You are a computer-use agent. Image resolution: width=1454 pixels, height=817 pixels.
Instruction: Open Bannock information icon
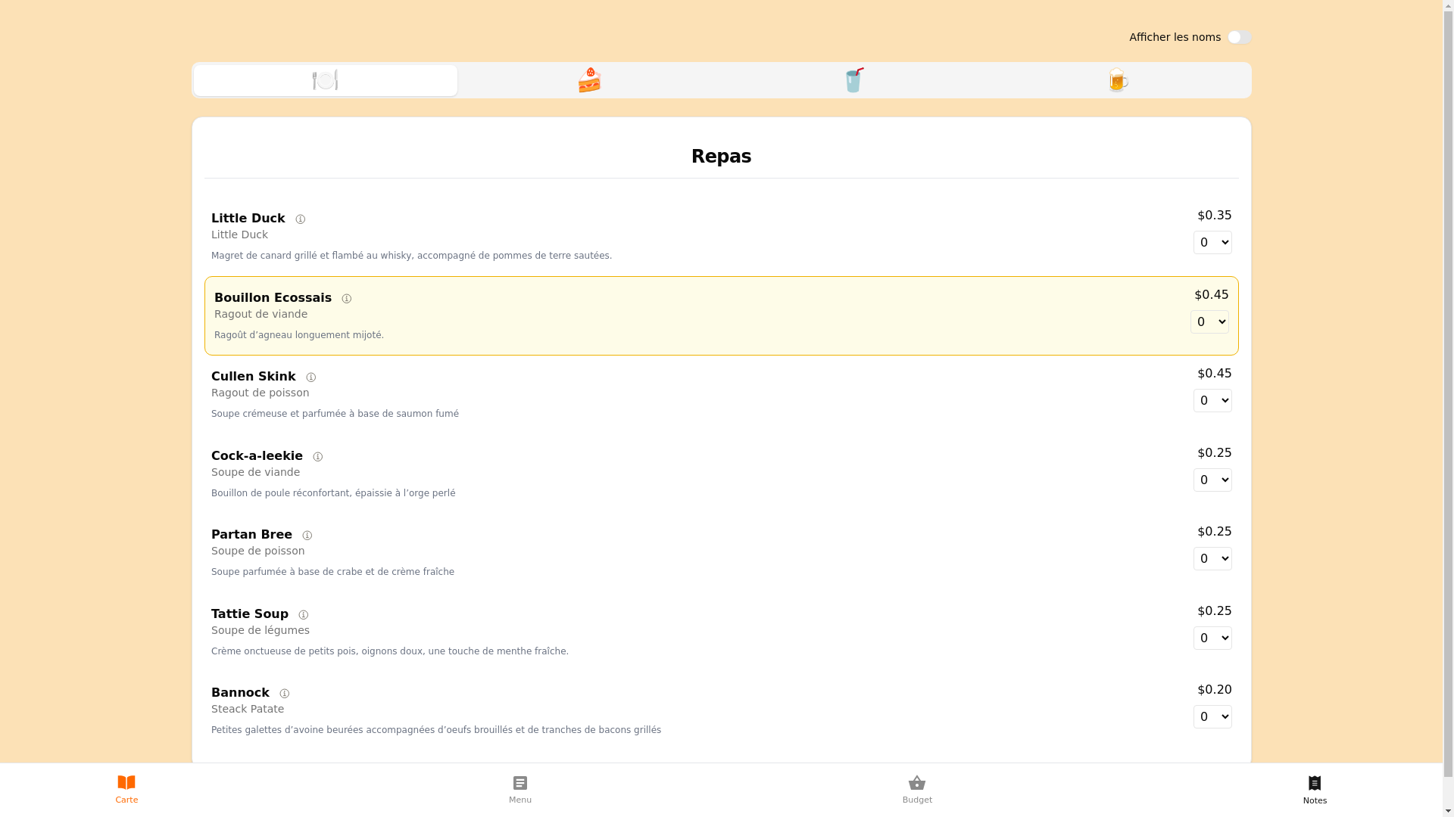tap(285, 694)
